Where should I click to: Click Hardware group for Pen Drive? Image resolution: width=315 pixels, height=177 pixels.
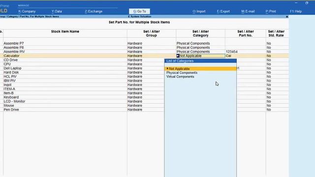tap(134, 110)
